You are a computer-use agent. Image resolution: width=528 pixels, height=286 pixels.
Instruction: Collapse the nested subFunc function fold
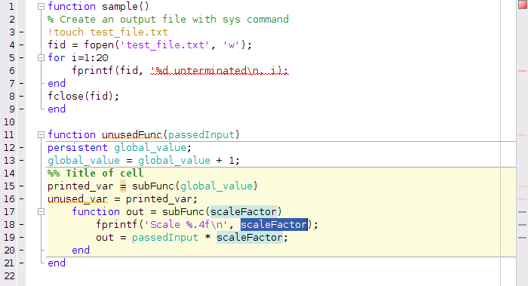(41, 212)
